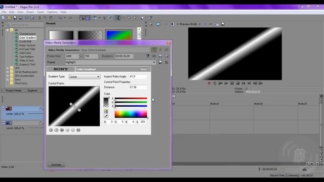
Task: Click the Copy Snapshot icon in preview toolbar
Action: (x=217, y=24)
